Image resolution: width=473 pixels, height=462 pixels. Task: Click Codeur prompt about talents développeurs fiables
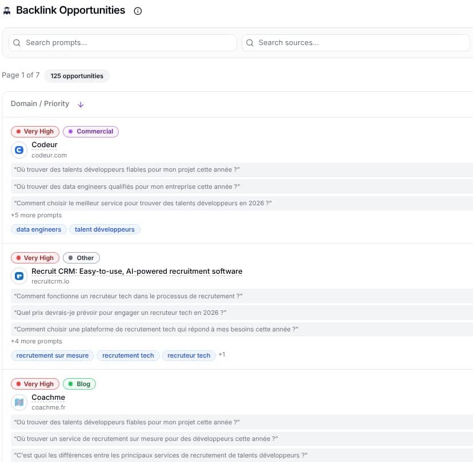pyautogui.click(x=242, y=169)
